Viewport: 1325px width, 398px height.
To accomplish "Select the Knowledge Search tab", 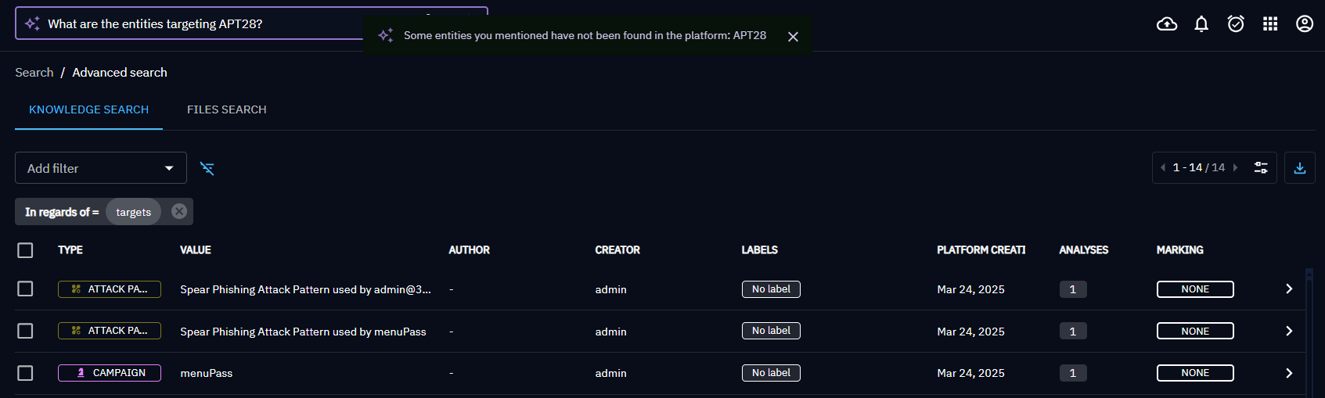I will tap(88, 109).
